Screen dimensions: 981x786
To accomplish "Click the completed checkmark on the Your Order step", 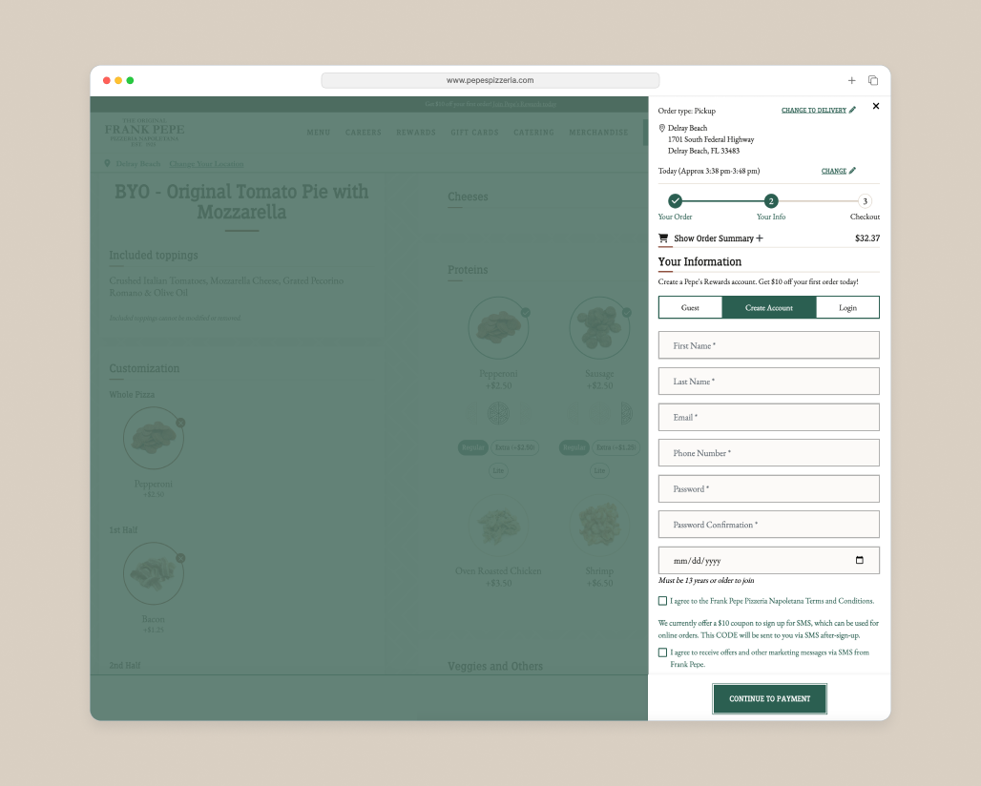I will pos(676,200).
